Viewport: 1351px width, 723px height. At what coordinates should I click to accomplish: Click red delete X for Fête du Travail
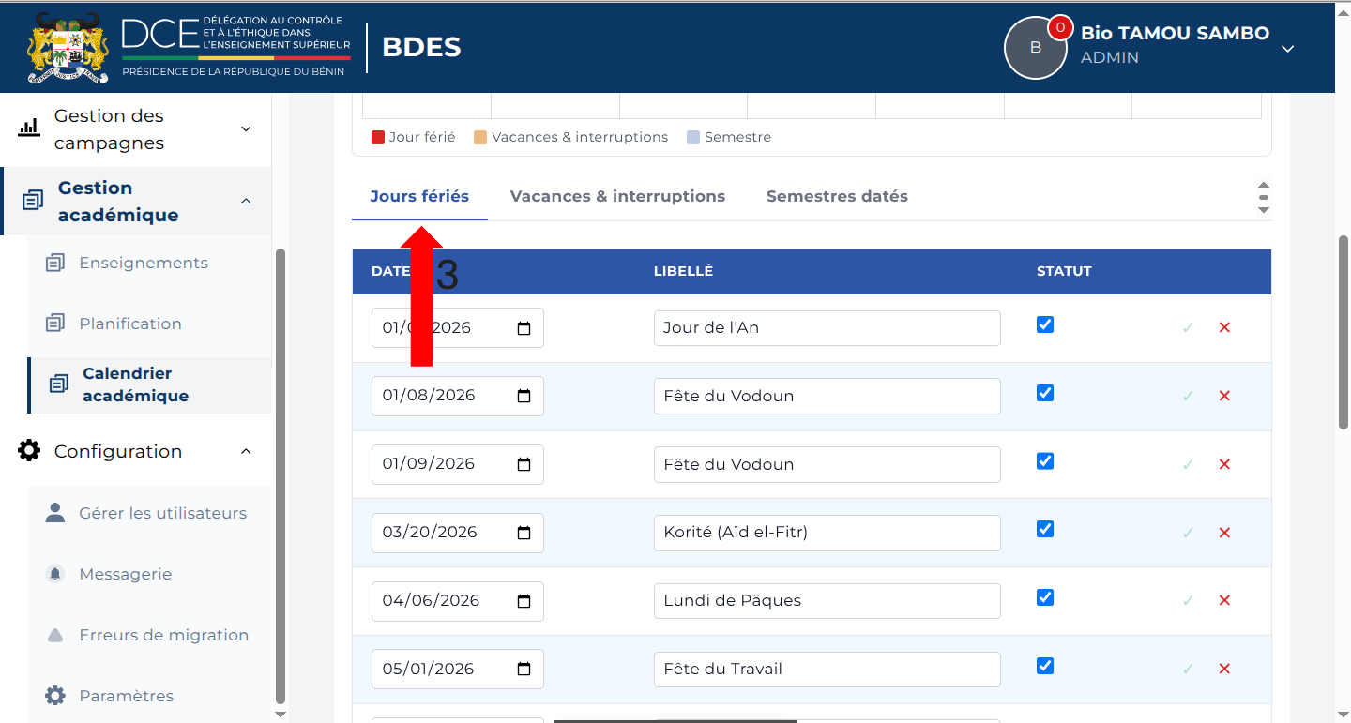click(x=1224, y=669)
